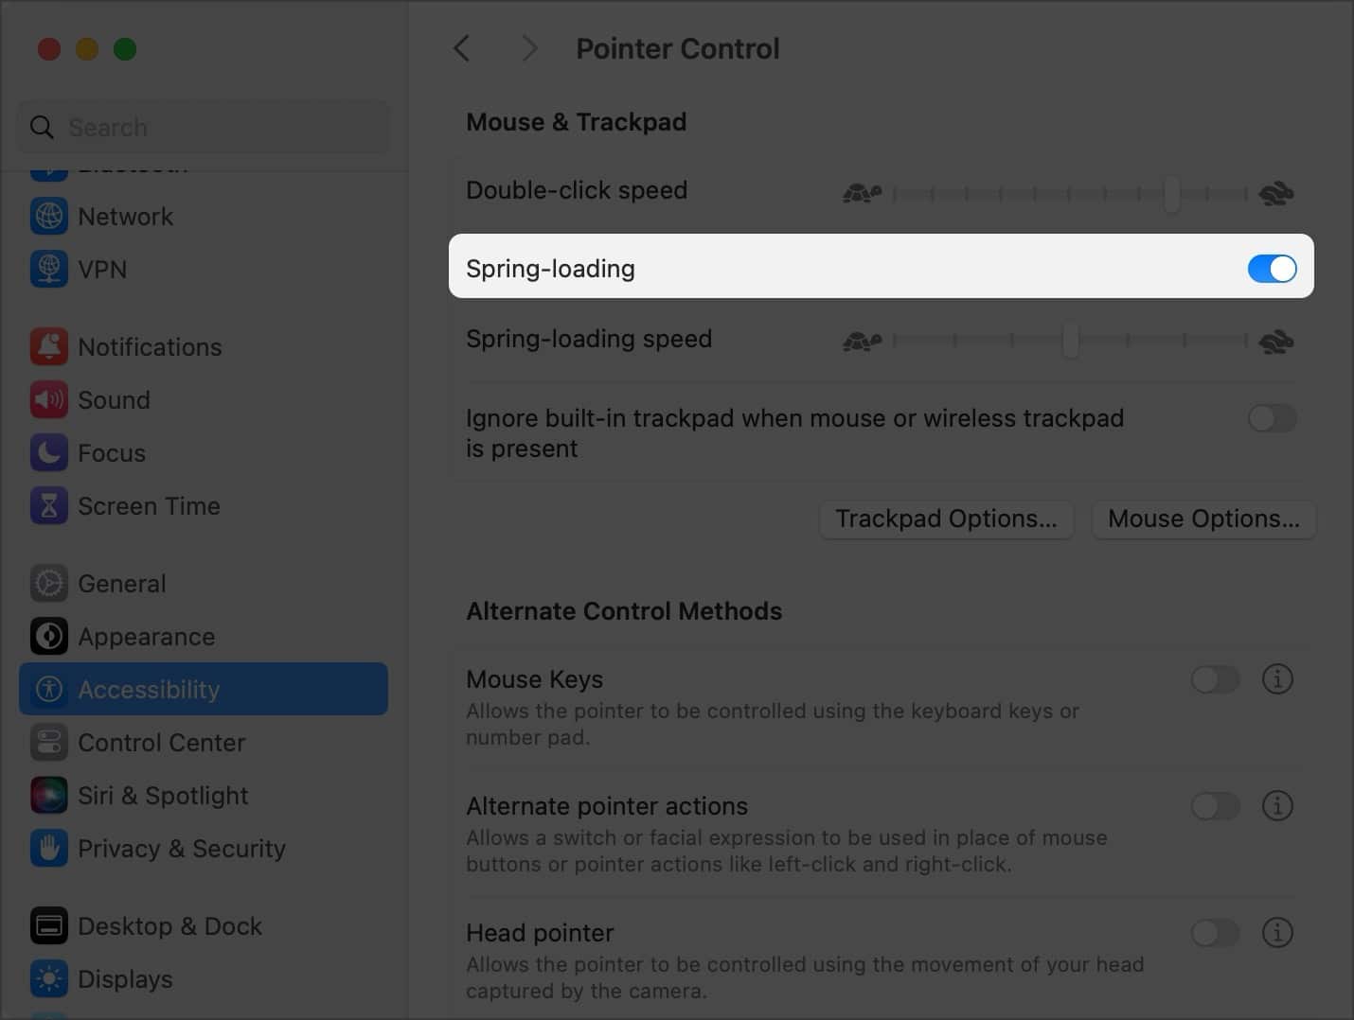1354x1020 pixels.
Task: Select Sound in sidebar
Action: tap(204, 400)
